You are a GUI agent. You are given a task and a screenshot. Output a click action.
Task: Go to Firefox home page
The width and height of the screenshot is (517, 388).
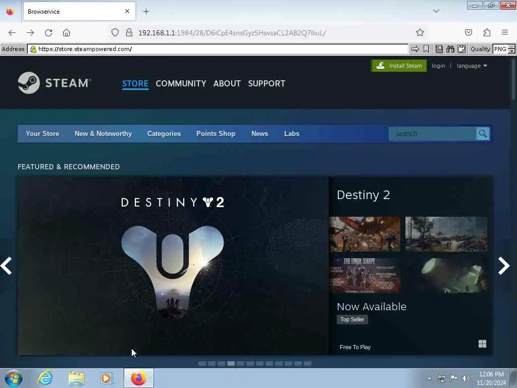(66, 33)
